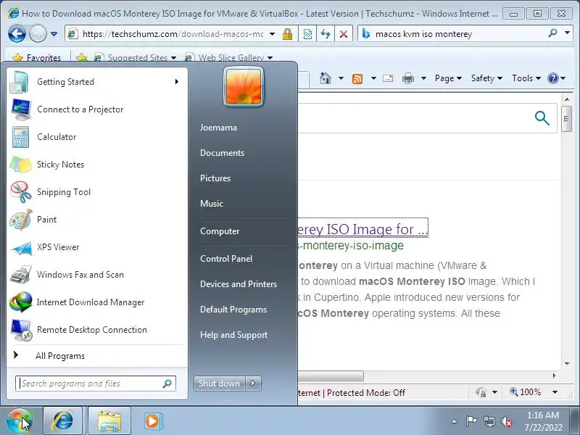
Task: Open the Tools menu
Action: [x=526, y=78]
